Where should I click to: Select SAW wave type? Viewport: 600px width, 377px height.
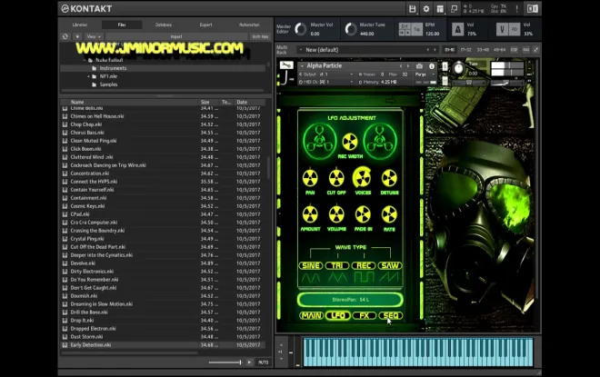(390, 265)
